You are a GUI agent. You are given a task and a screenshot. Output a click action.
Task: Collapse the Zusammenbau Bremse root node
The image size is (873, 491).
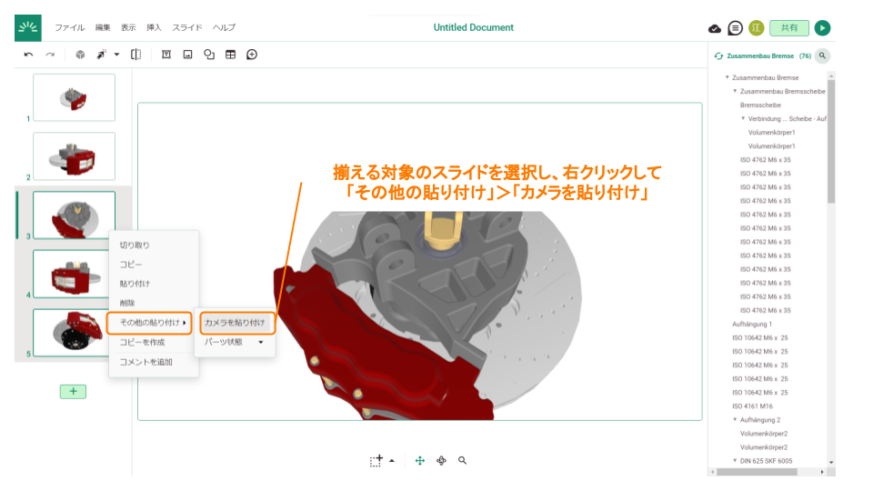pyautogui.click(x=727, y=77)
